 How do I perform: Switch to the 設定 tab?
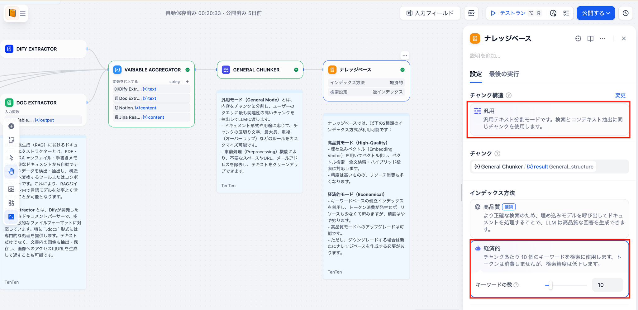pyautogui.click(x=476, y=74)
